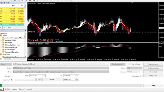Click the Bid column header in Market Watch
The width and height of the screenshot is (164, 92).
13,6
